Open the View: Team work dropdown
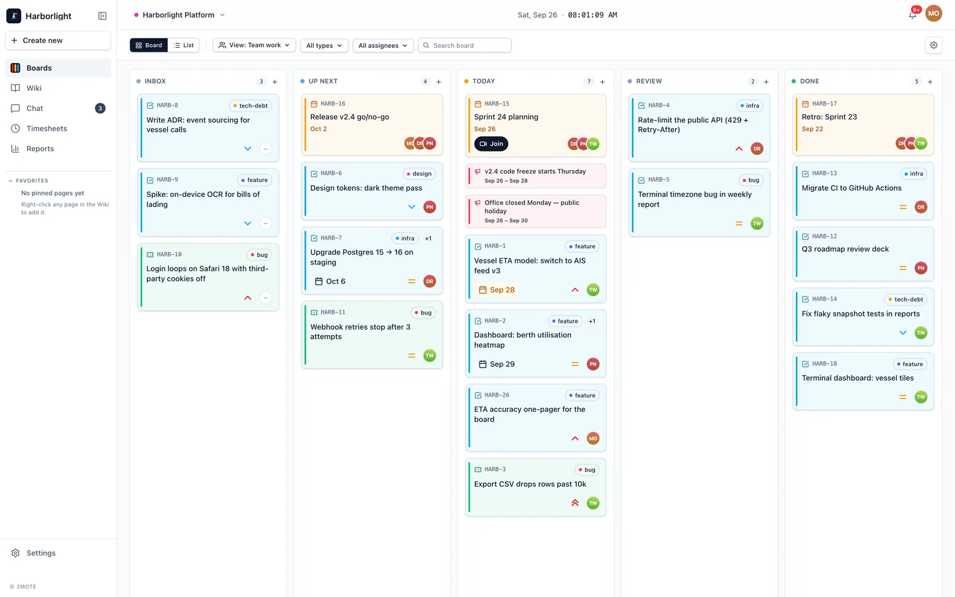The image size is (955, 597). click(x=254, y=45)
